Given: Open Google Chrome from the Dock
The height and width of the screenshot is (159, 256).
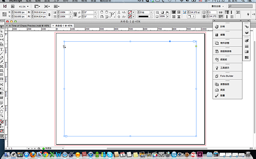Looking at the screenshot, I should pos(46,154).
